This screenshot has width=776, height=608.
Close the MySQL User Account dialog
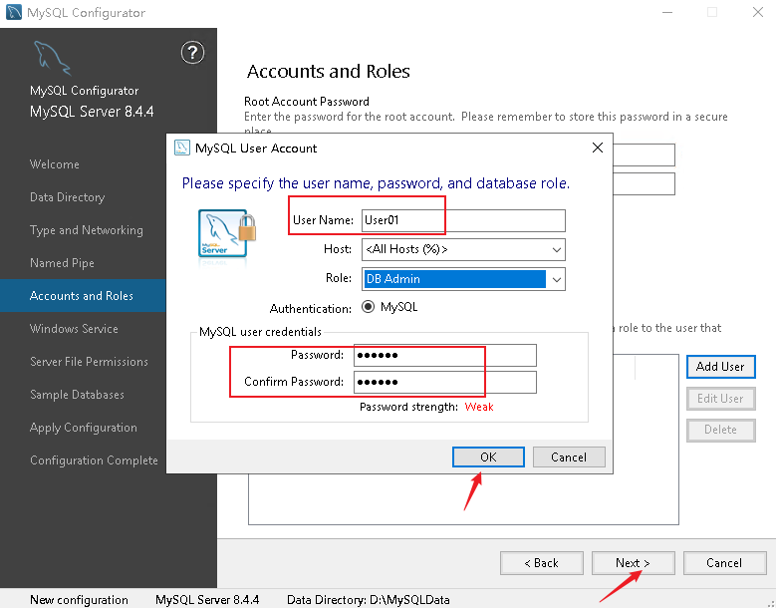598,148
